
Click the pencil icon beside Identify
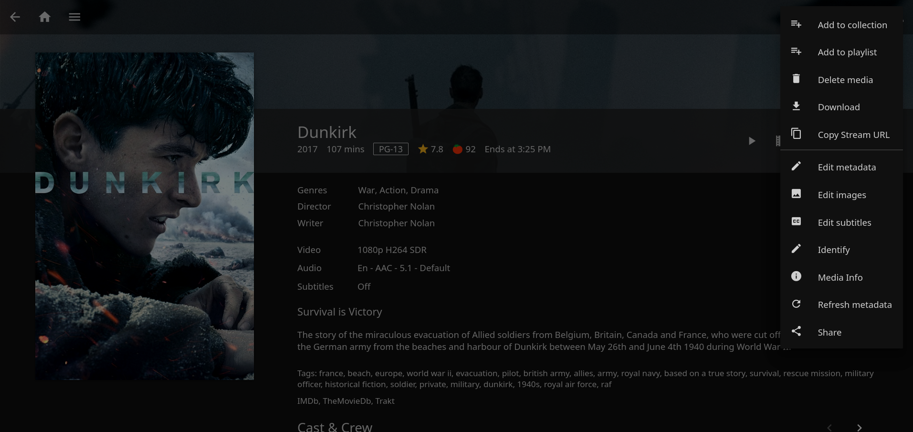tap(796, 249)
